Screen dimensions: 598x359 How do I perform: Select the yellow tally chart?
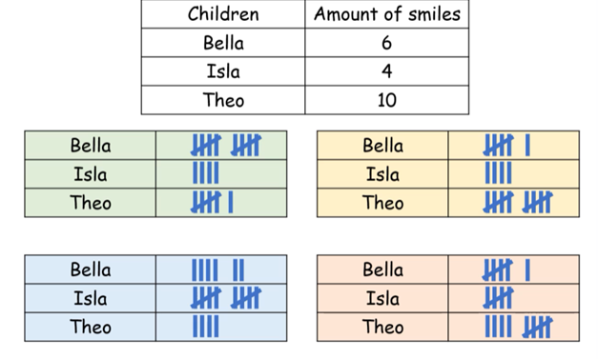coord(448,174)
